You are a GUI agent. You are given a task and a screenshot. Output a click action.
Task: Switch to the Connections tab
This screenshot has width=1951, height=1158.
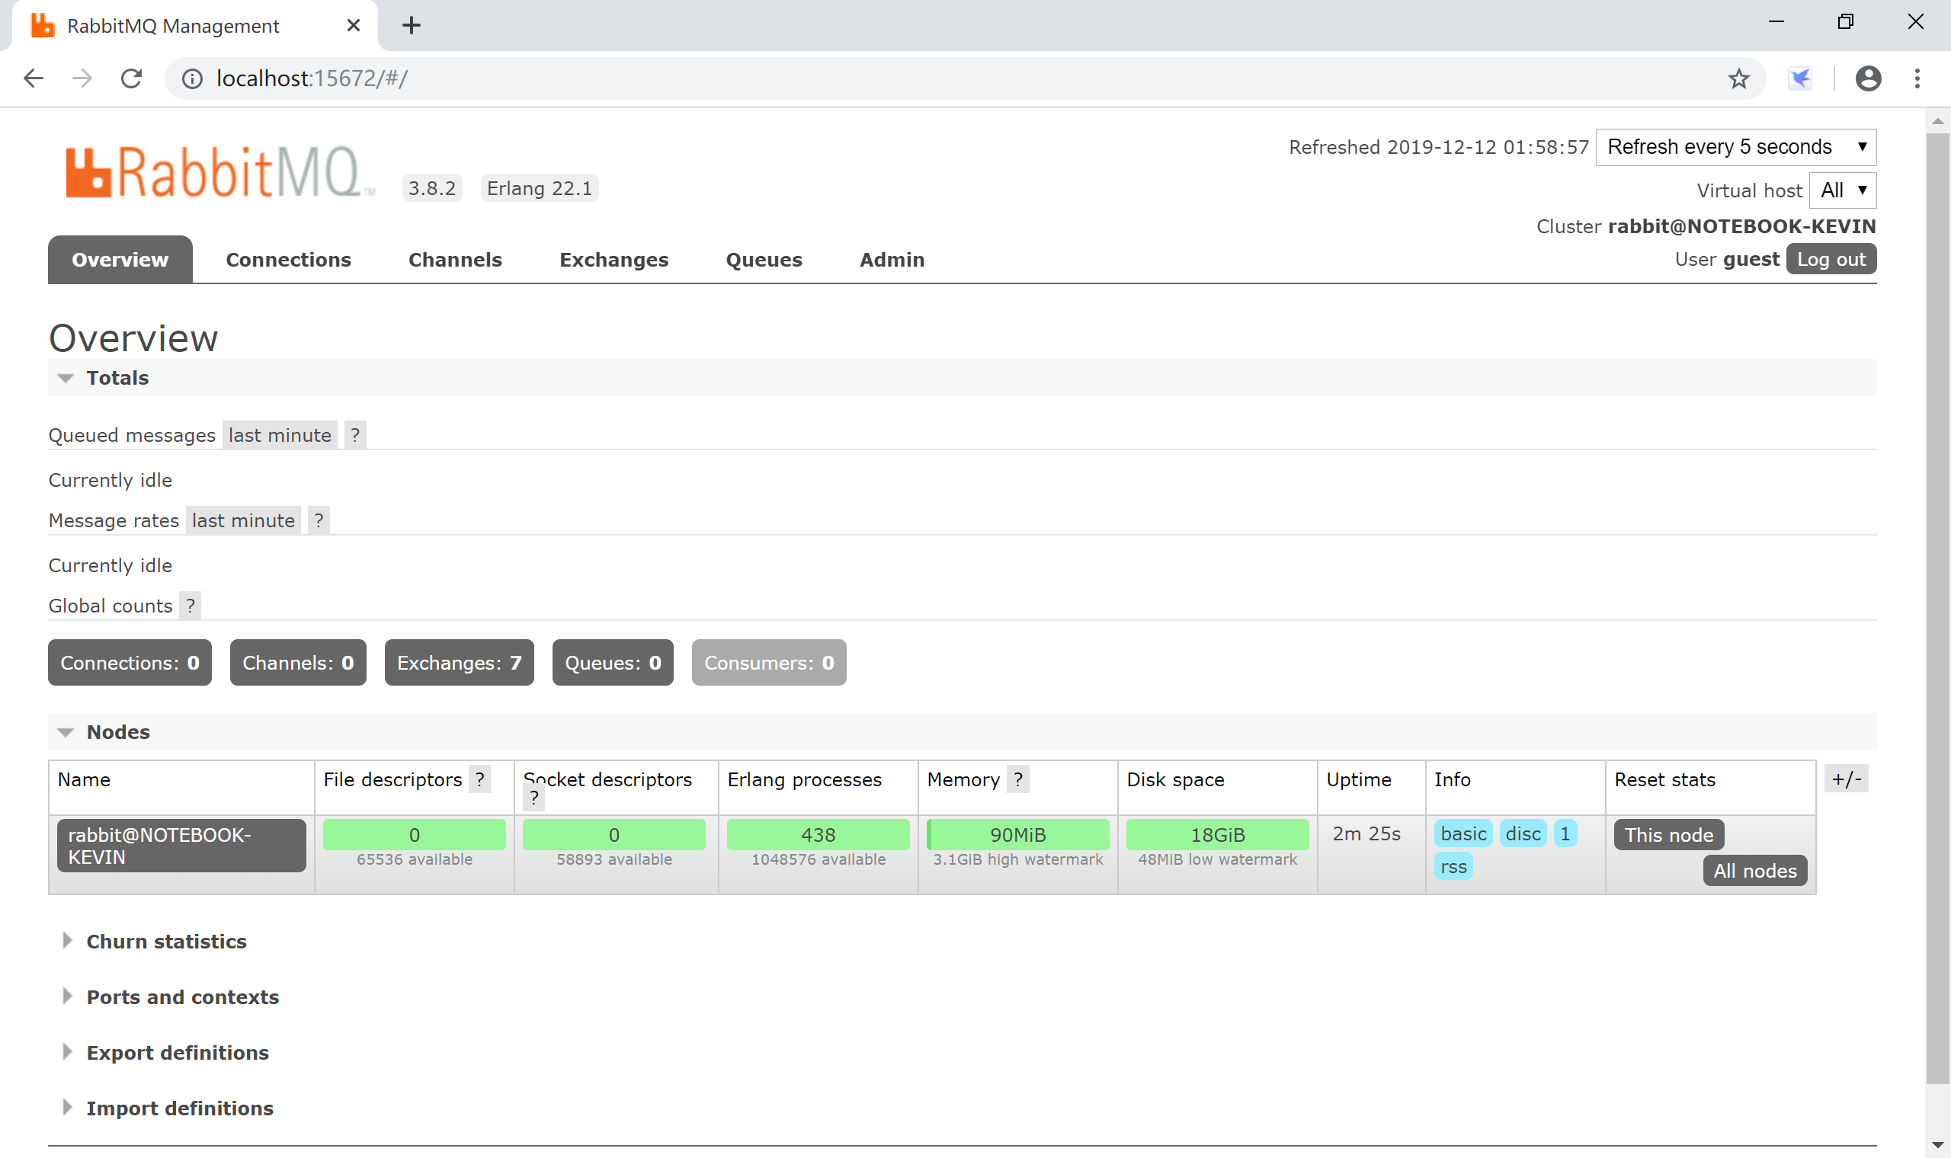tap(288, 259)
